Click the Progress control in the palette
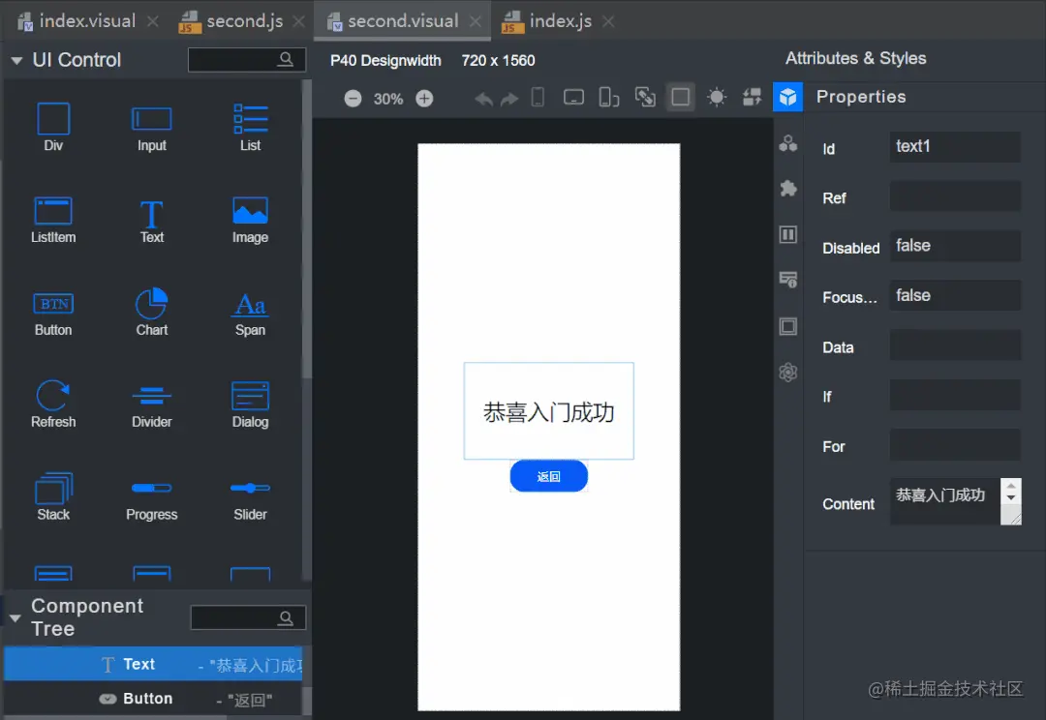Screen dimensions: 1046x720 151,497
